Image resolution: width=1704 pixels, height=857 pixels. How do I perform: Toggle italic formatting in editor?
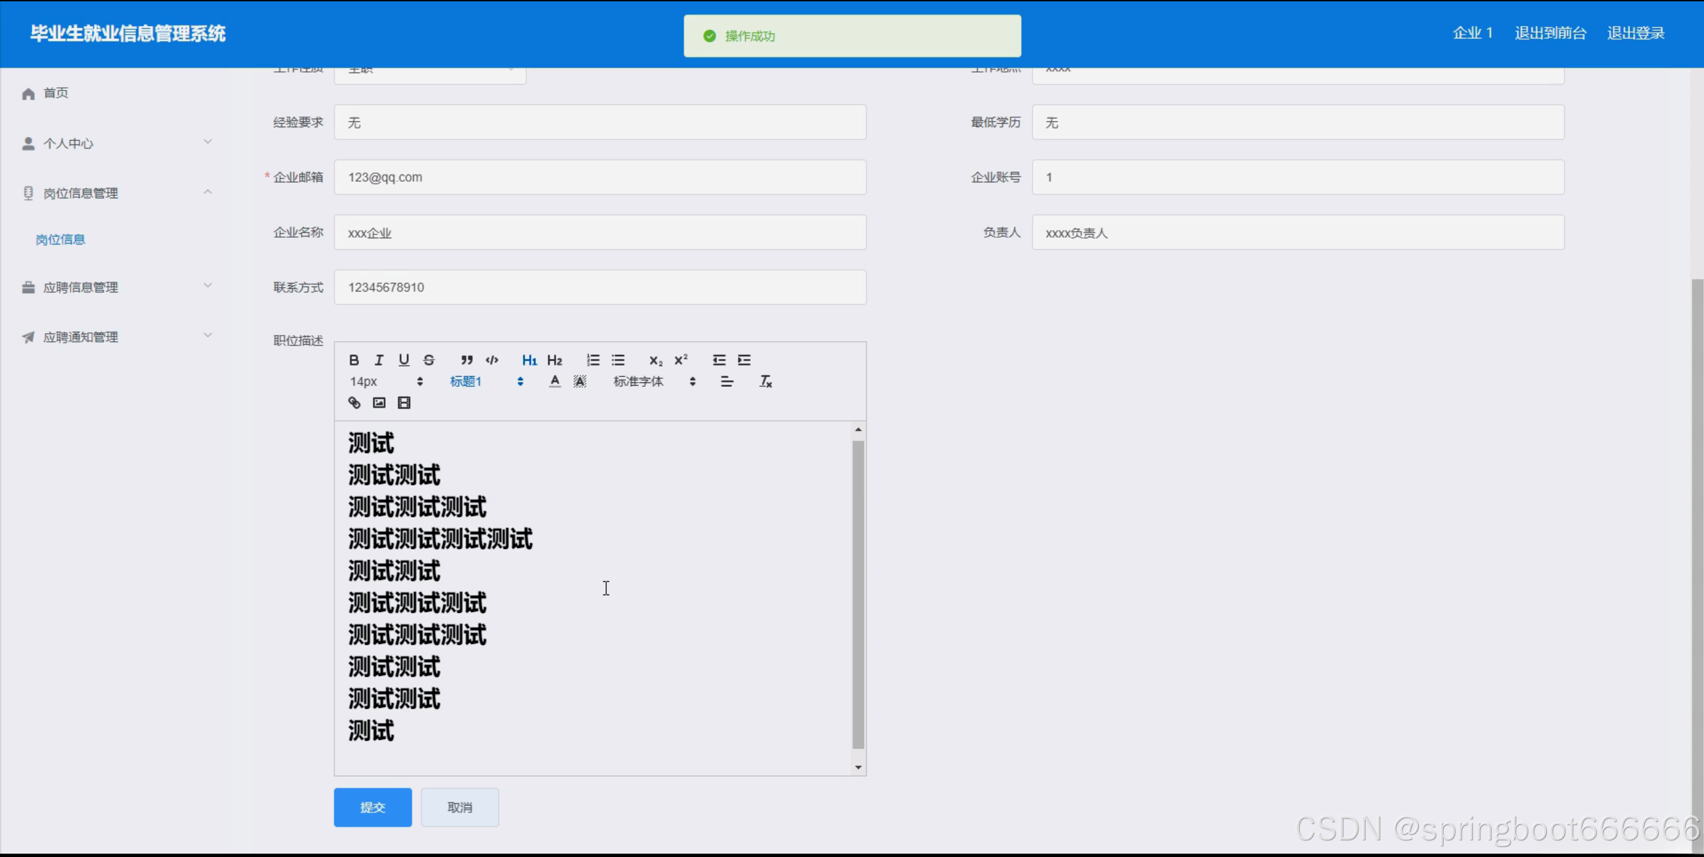point(379,360)
